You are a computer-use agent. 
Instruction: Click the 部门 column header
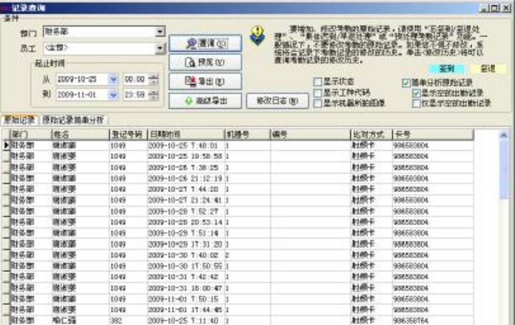(x=31, y=134)
